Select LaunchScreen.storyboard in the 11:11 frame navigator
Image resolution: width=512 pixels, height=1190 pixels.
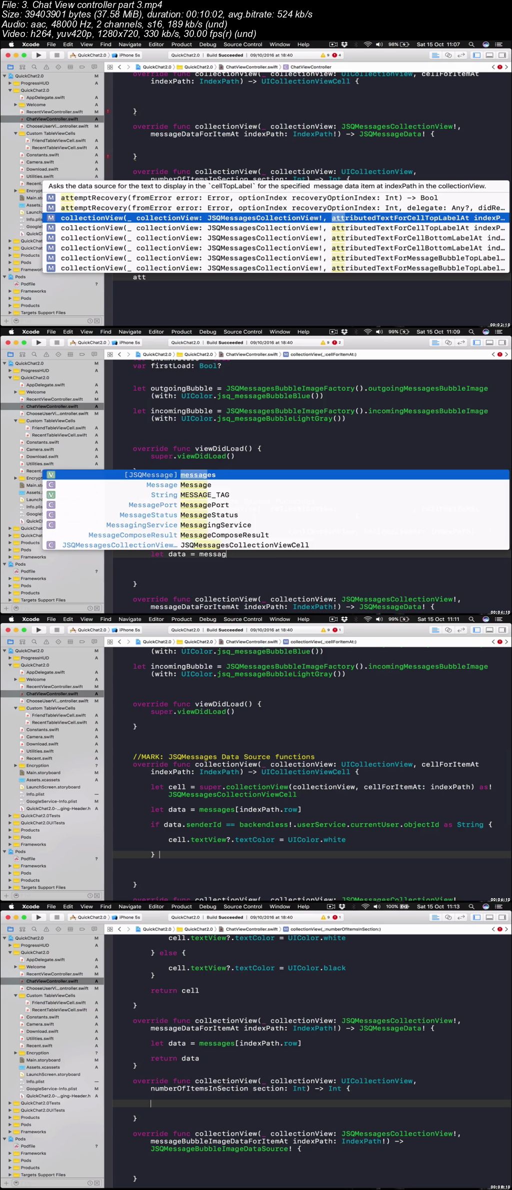click(x=53, y=787)
